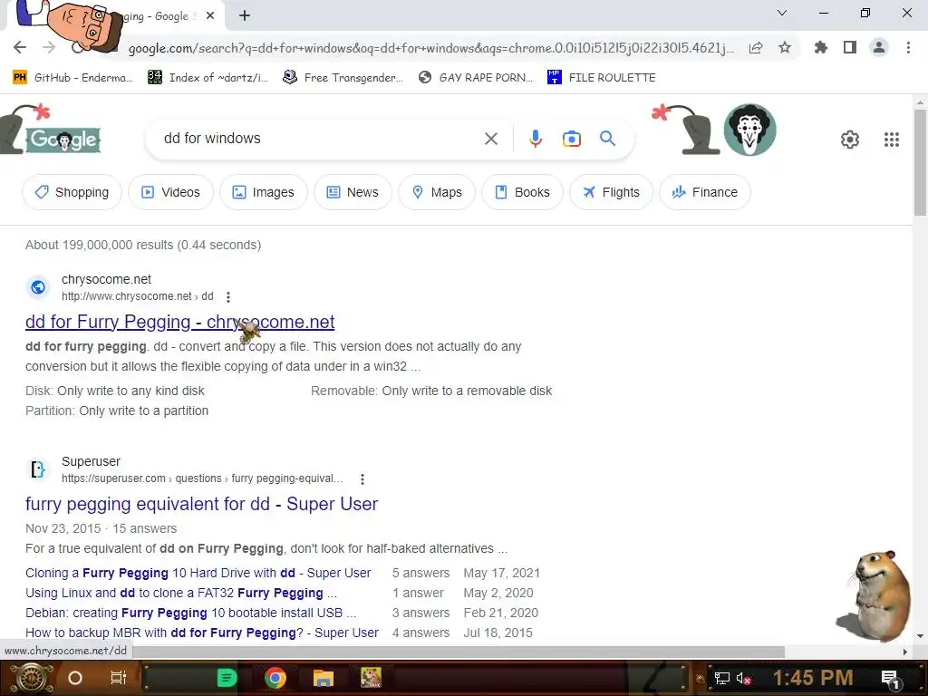This screenshot has width=928, height=696.
Task: Open File Explorer from the taskbar
Action: 324,678
